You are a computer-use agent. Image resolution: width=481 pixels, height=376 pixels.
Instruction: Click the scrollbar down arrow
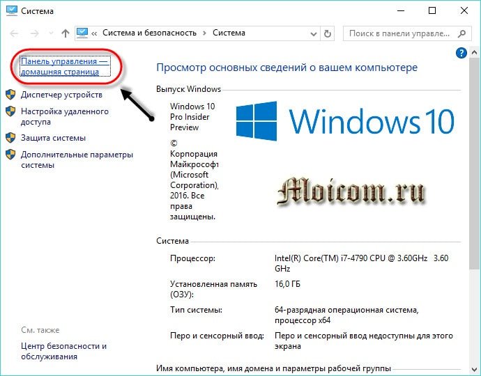tap(474, 369)
